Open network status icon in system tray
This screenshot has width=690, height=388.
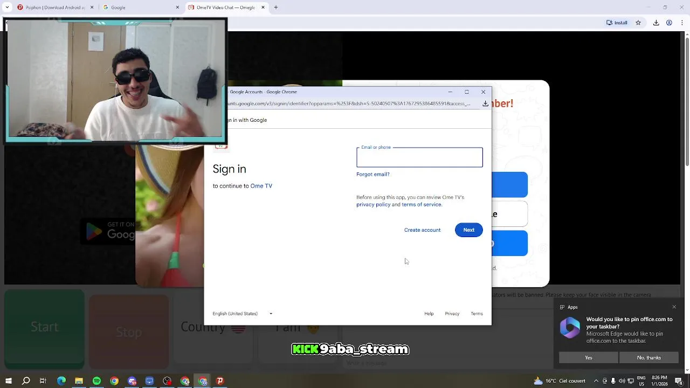point(631,381)
